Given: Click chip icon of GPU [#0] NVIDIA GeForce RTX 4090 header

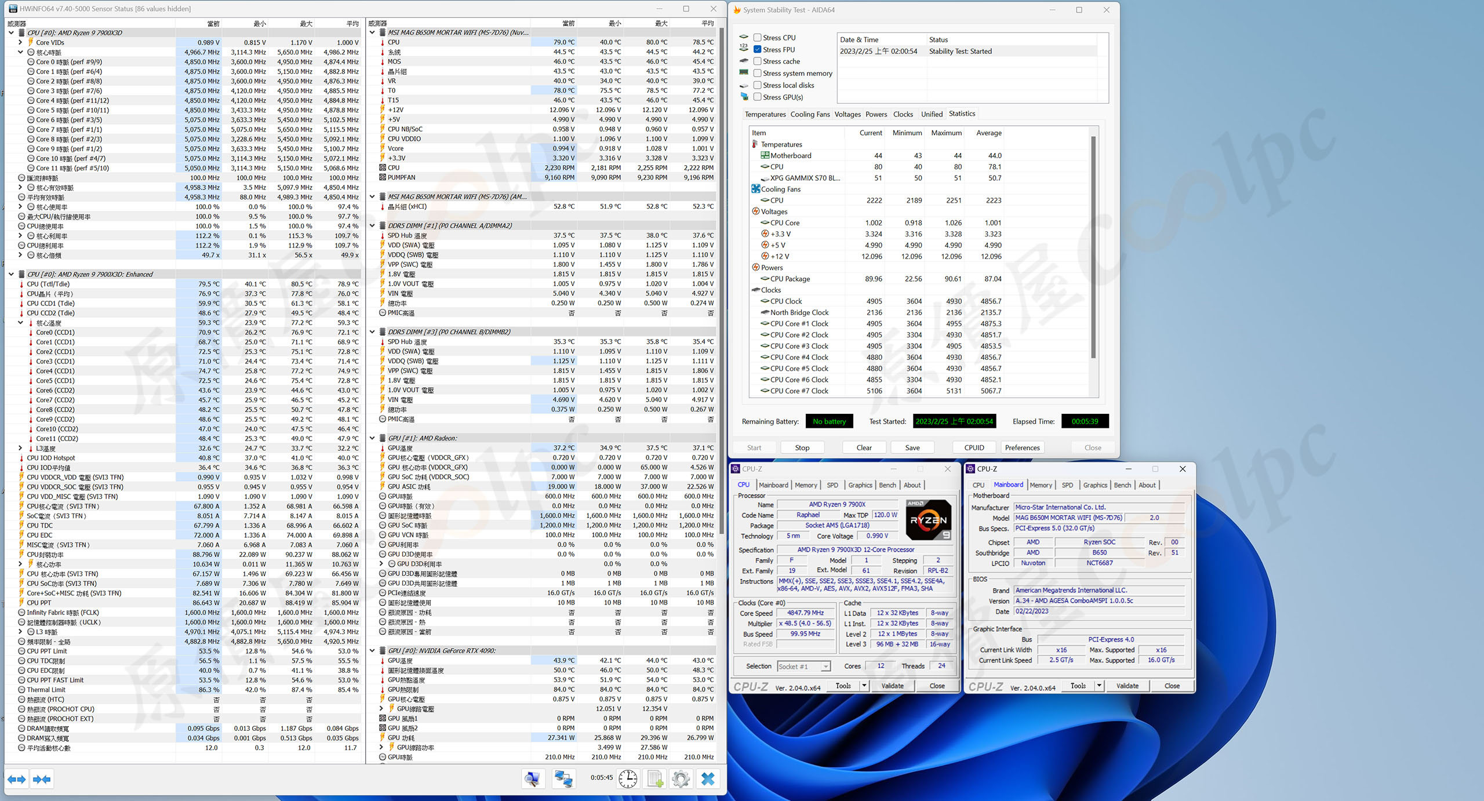Looking at the screenshot, I should pos(383,650).
